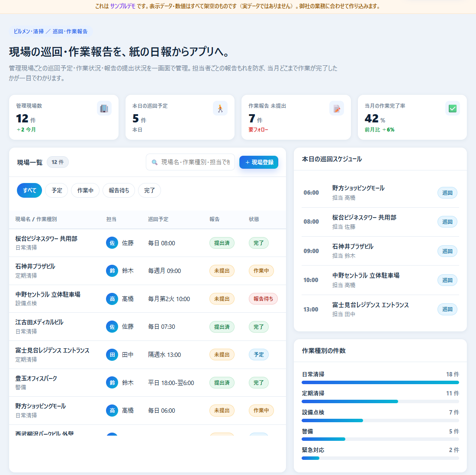Open the サンプルデモ link in the top banner

pos(122,6)
